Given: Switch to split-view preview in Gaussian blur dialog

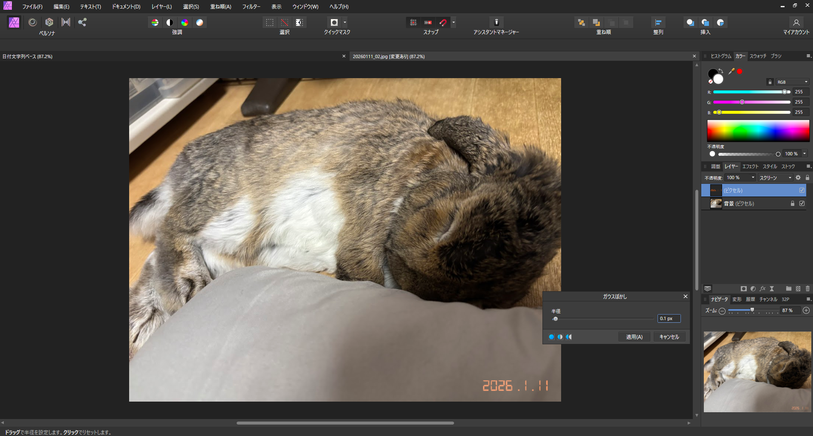Looking at the screenshot, I should pyautogui.click(x=560, y=337).
